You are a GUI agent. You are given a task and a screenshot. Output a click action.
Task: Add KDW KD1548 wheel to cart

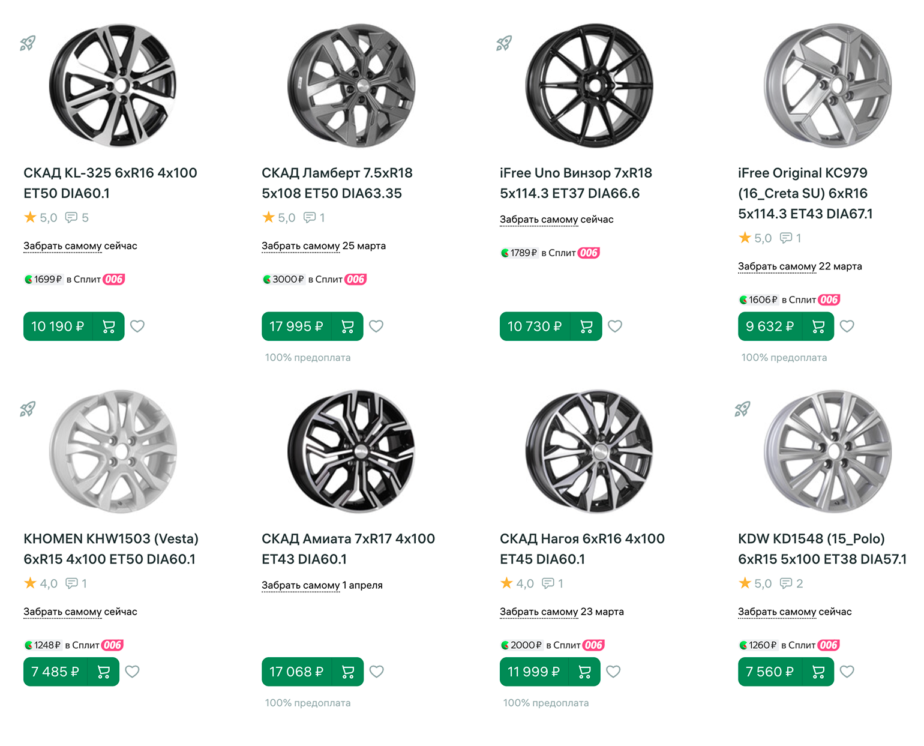click(818, 672)
